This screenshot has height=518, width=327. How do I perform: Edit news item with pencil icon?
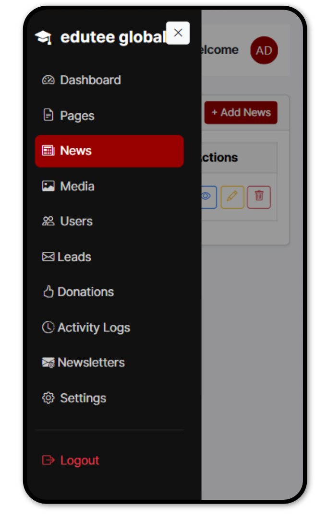[x=232, y=197]
